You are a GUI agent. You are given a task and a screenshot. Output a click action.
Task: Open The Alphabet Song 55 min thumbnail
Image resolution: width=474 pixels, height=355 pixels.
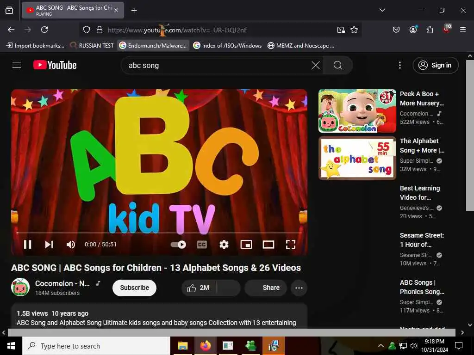point(357,158)
